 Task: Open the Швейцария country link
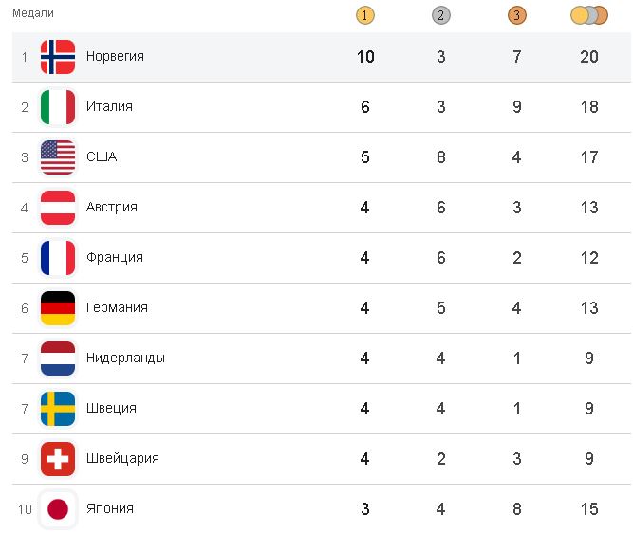point(122,459)
